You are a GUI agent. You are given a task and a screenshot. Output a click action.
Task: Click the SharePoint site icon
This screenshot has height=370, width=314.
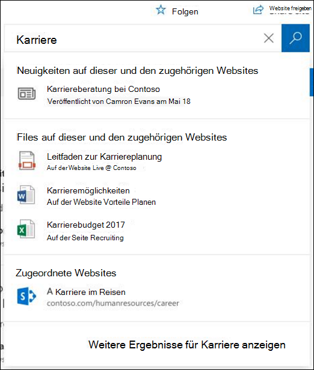click(26, 296)
